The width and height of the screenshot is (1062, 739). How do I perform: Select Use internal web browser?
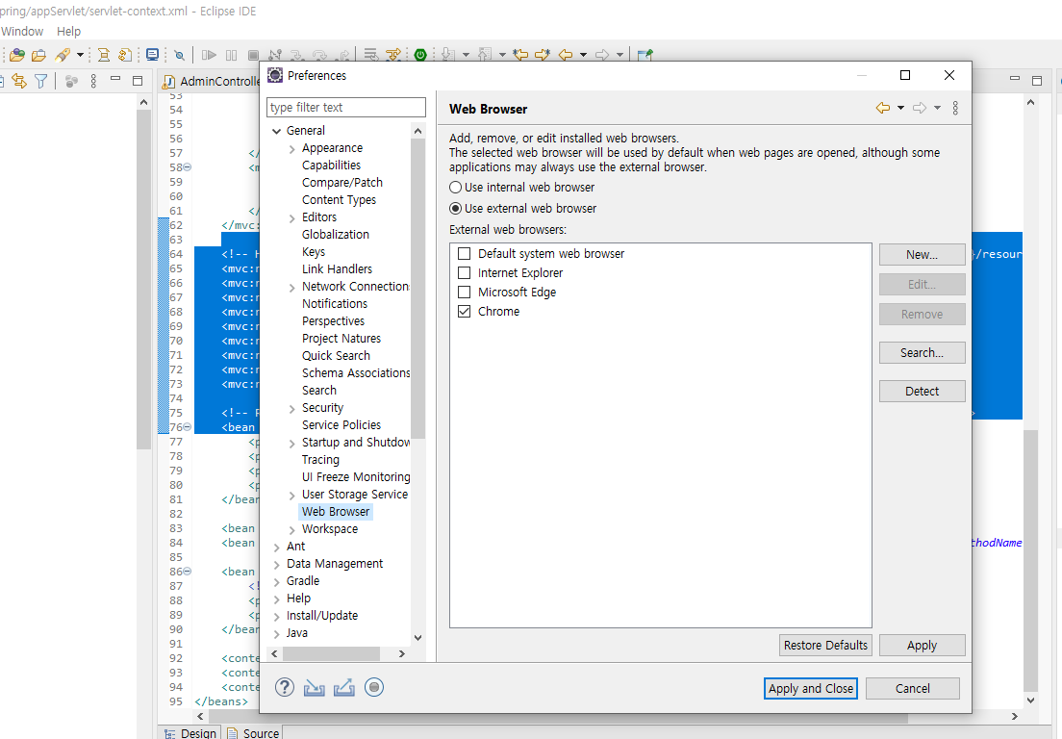pos(522,187)
